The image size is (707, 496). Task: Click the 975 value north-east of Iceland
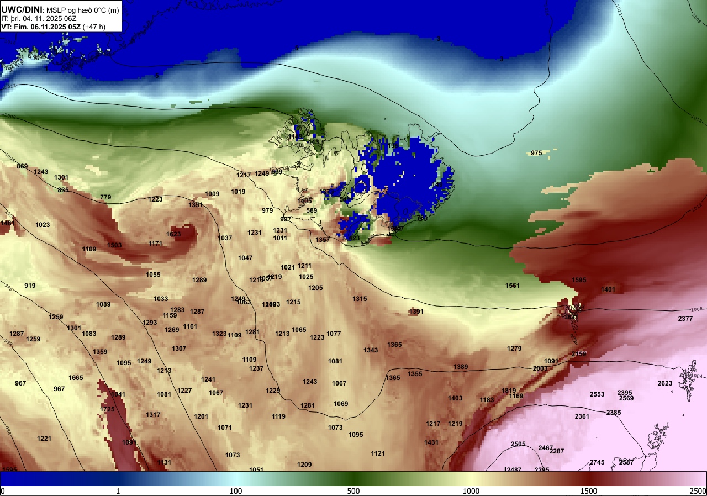(x=536, y=153)
